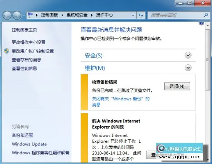Open Windows 程序兼容性疑难解答 link
The width and height of the screenshot is (212, 164).
click(x=40, y=153)
